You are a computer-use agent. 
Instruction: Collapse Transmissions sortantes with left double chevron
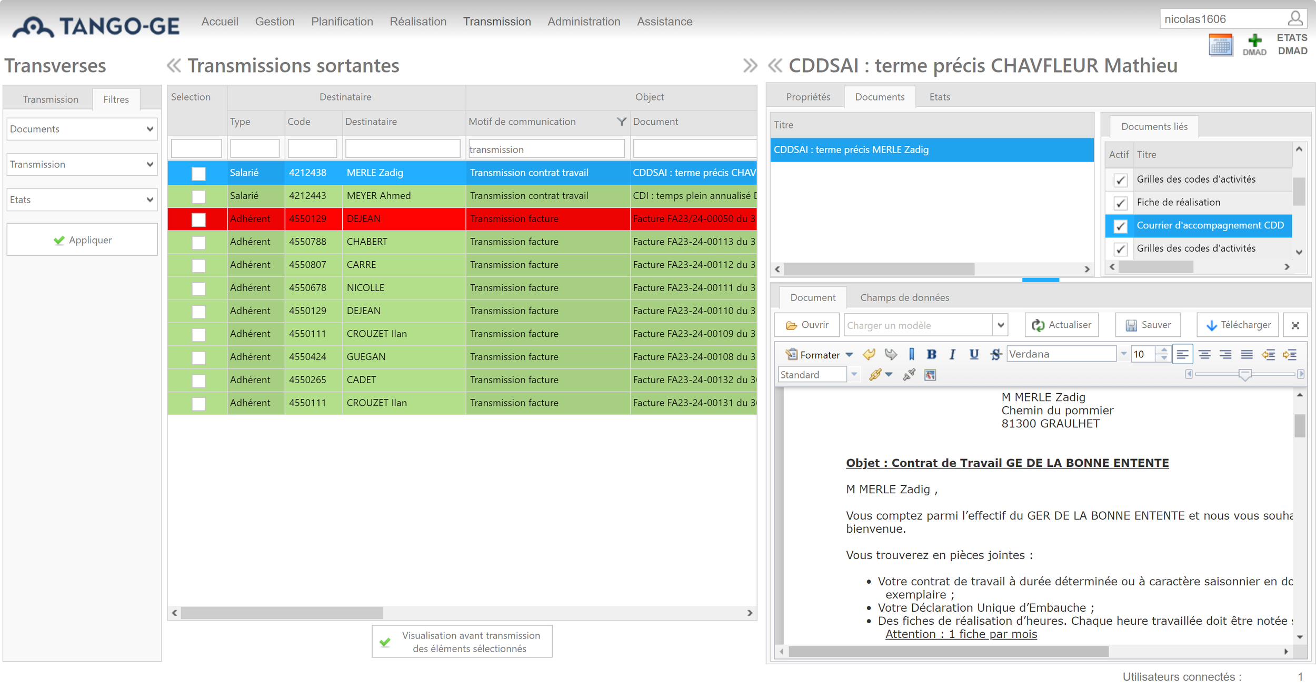coord(174,66)
